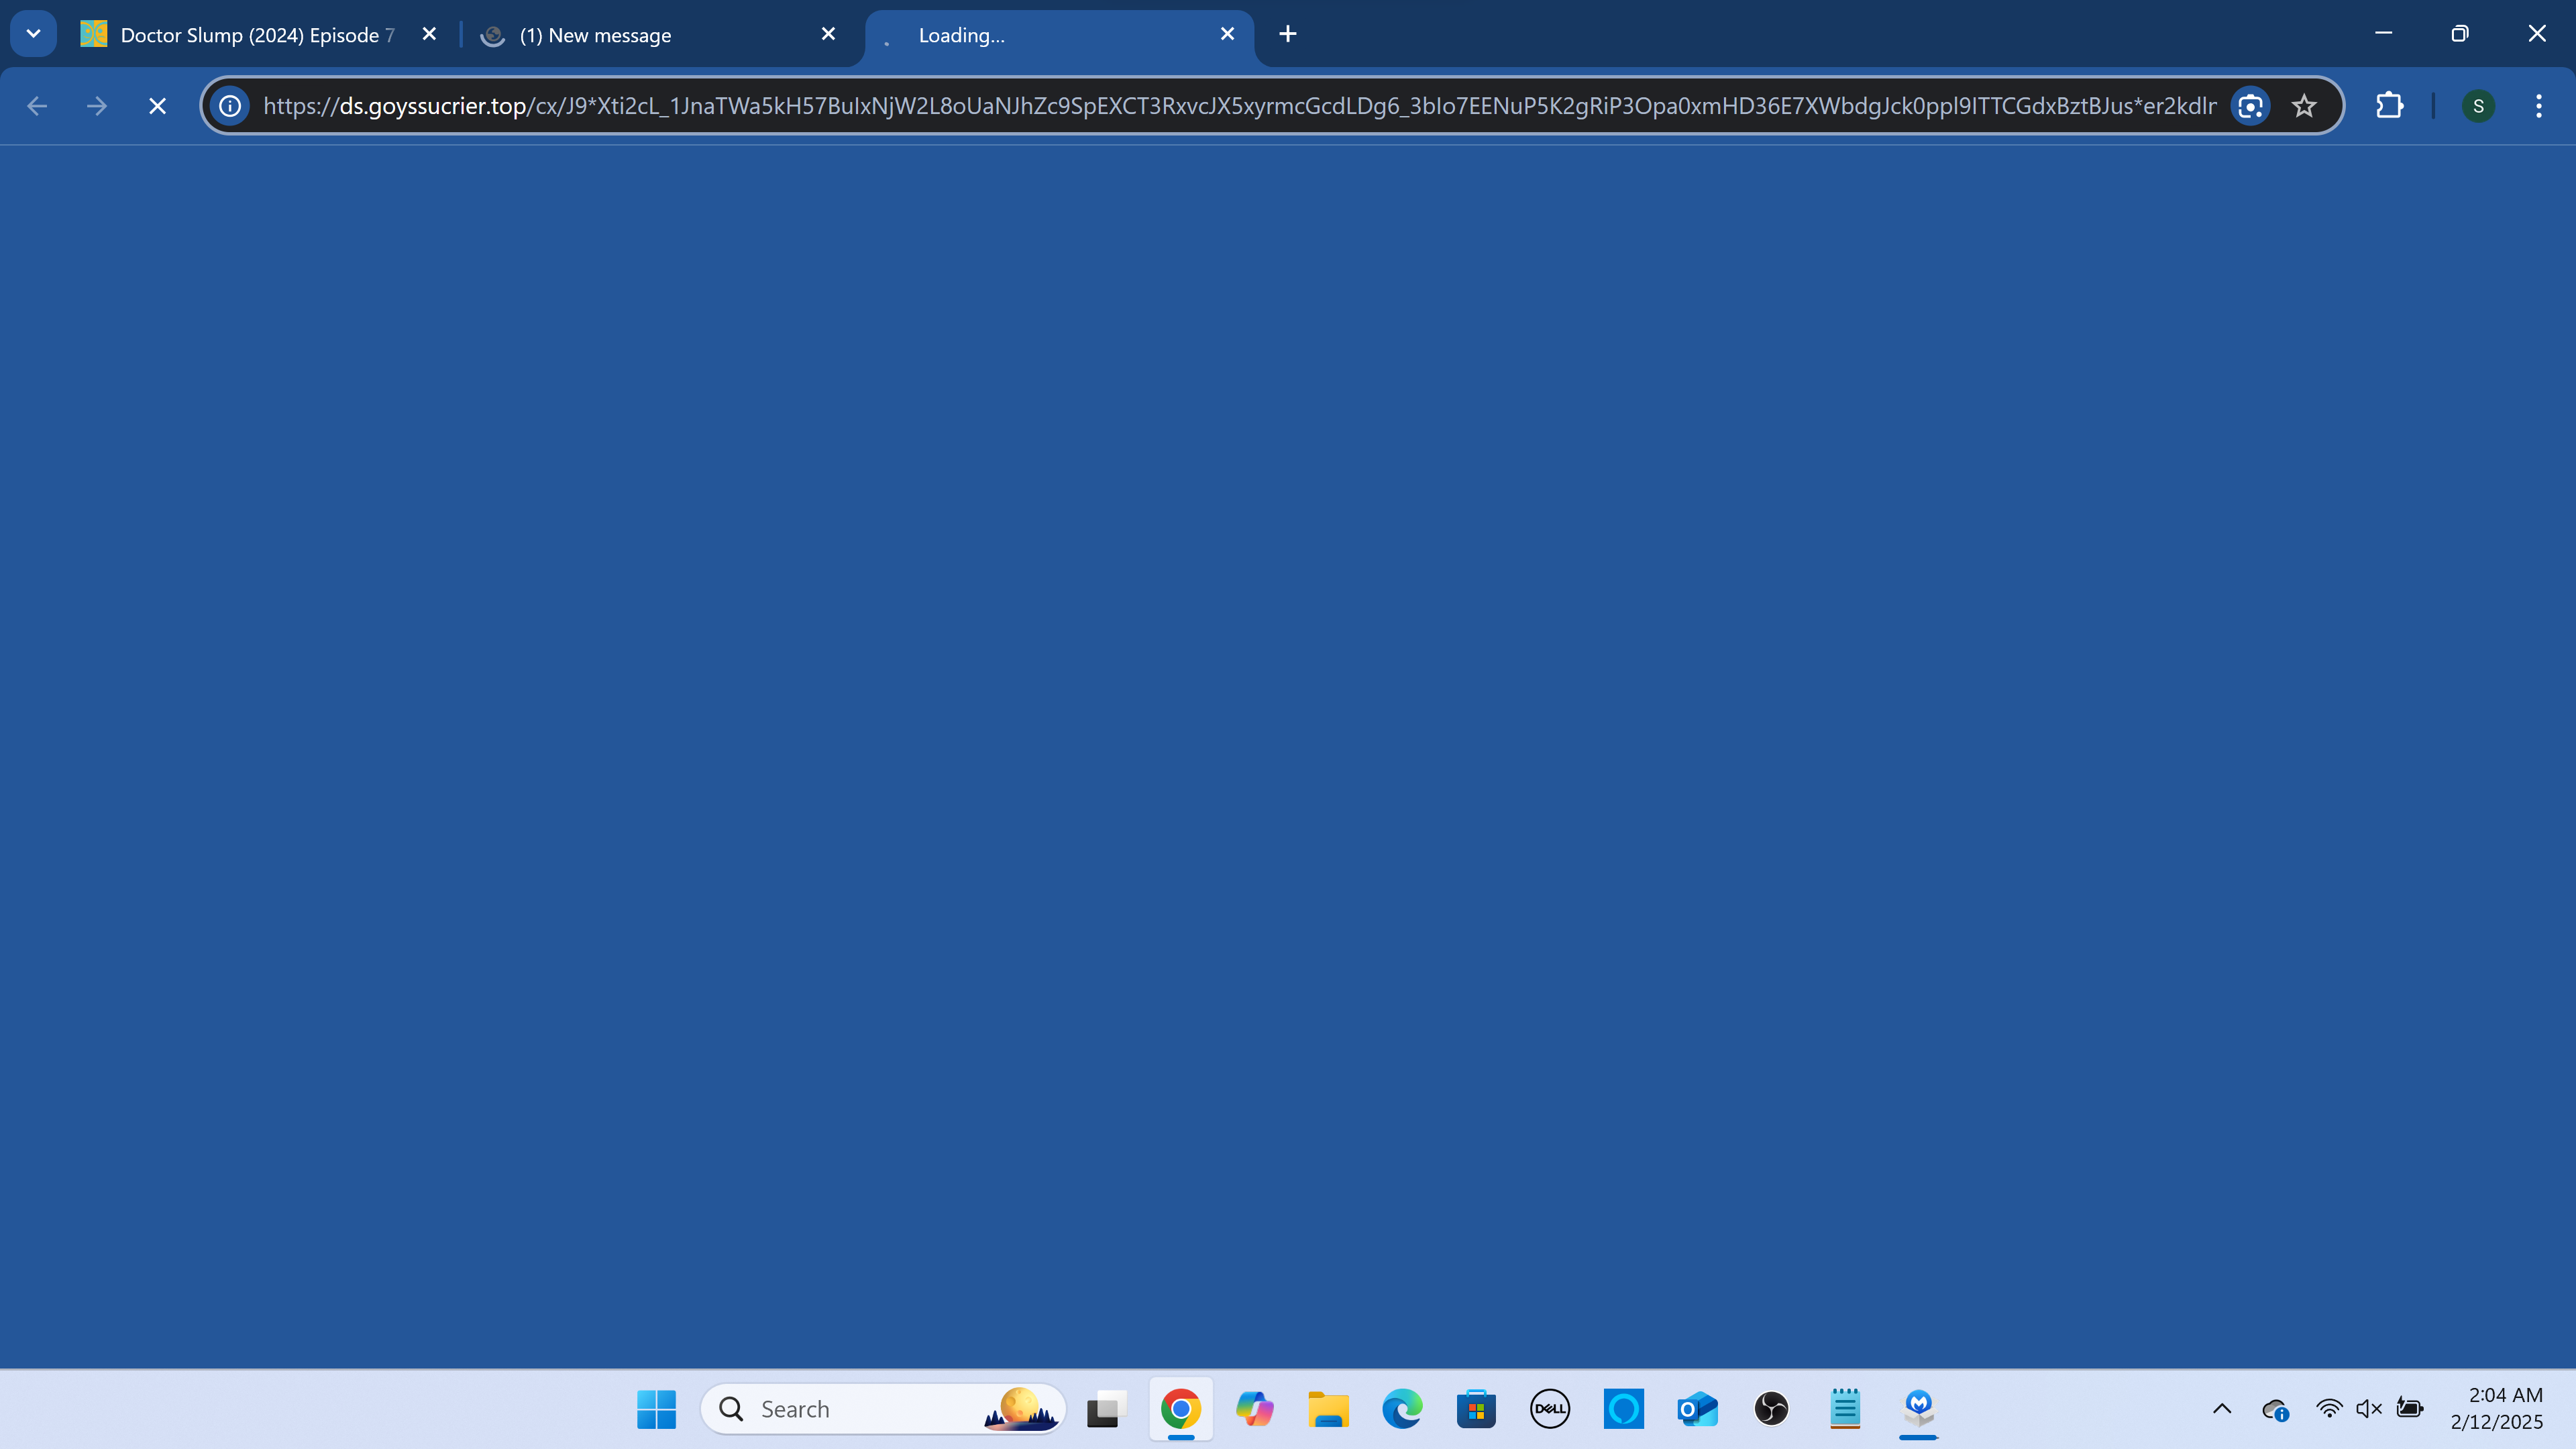Open the Windows Start menu
This screenshot has height=1449, width=2576.
click(x=656, y=1409)
